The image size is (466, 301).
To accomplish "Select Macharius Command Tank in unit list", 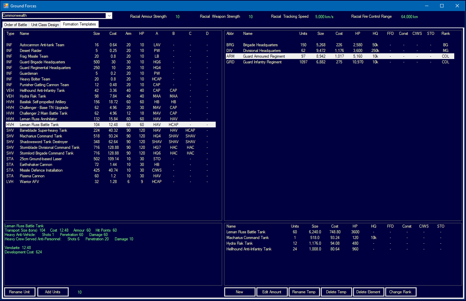I will tap(111, 136).
